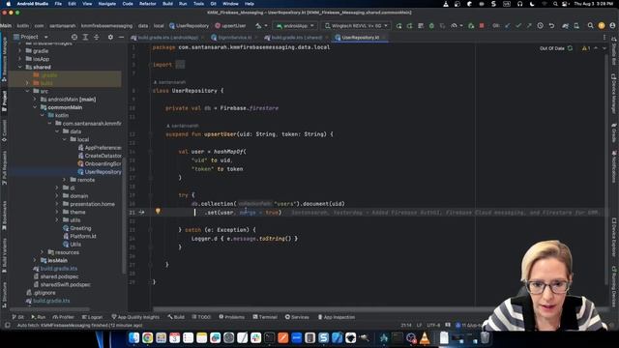Screen dimensions: 619x348
Task: Open the App Inspection tool window
Action: coord(337,317)
